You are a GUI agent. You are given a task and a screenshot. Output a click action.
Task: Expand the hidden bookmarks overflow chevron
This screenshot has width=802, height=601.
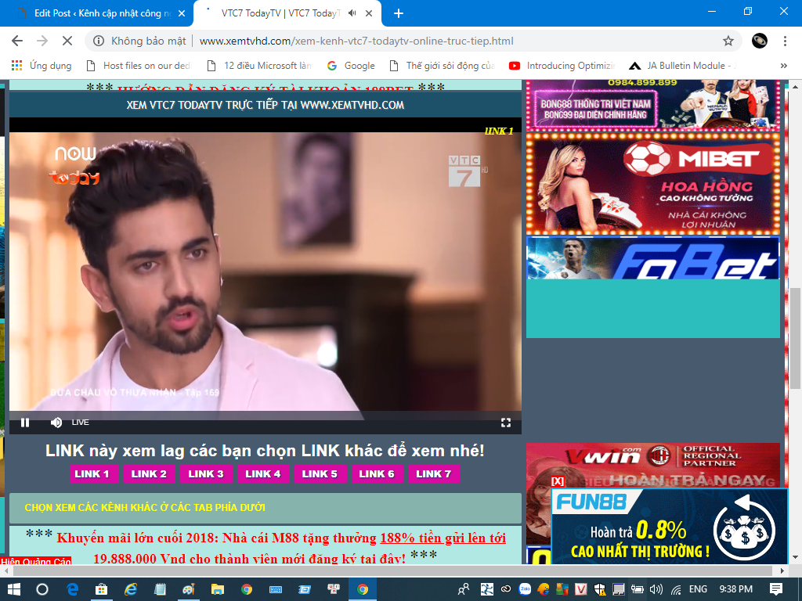(x=784, y=66)
